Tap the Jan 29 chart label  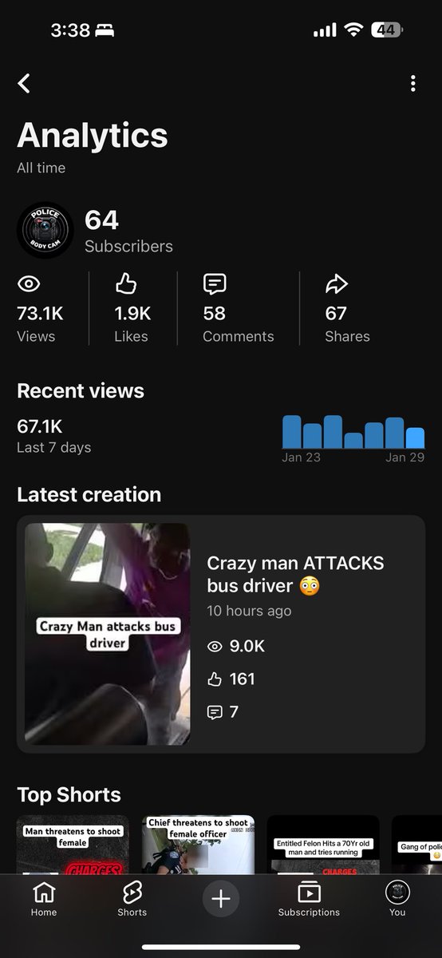pyautogui.click(x=405, y=457)
